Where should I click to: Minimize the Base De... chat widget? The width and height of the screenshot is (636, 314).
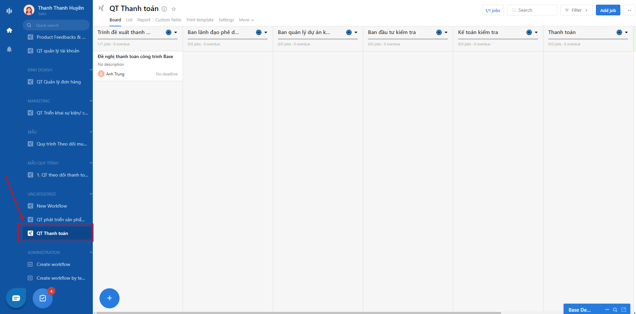coord(607,310)
